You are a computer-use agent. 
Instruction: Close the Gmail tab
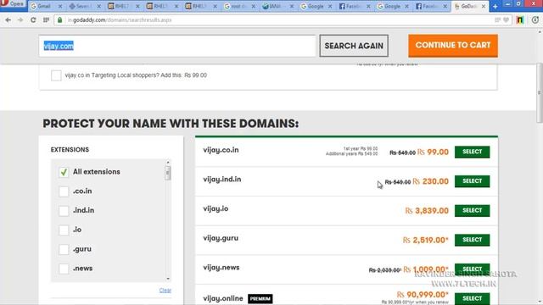click(60, 6)
